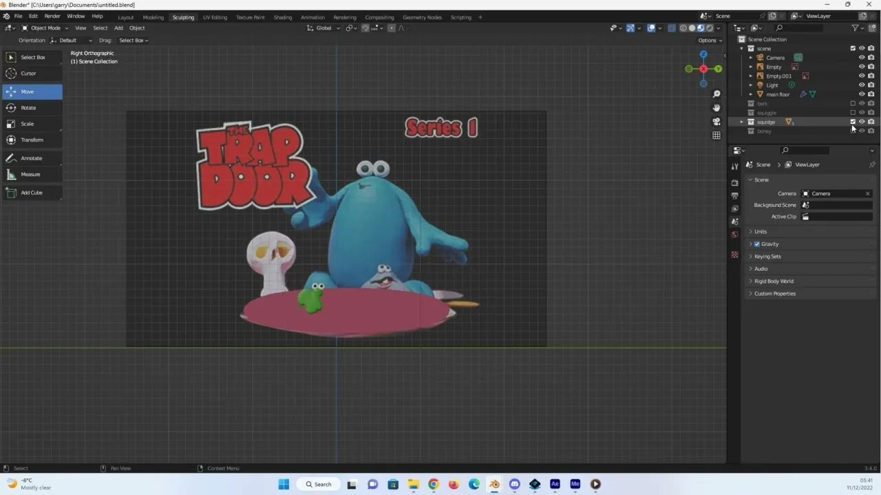Switch perspective/orthographic grid icon
881x495 pixels.
(717, 135)
